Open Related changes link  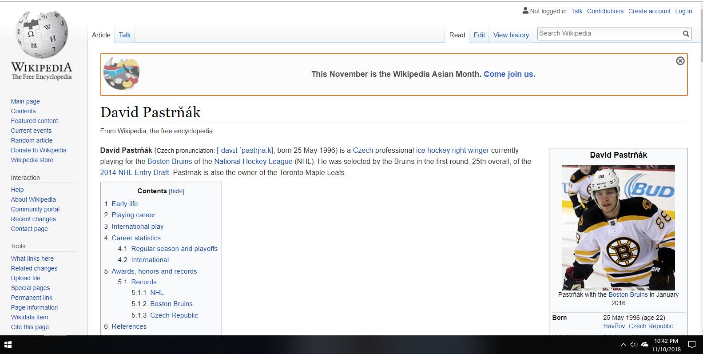point(34,268)
